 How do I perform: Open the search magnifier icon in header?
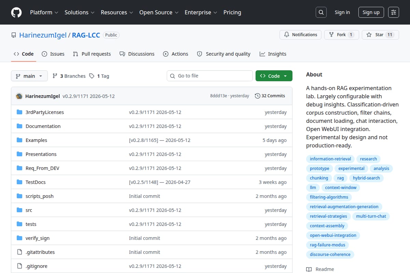coord(321,12)
